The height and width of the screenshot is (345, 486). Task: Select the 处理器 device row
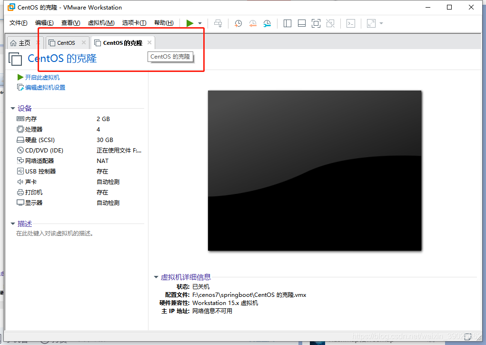[x=79, y=130]
